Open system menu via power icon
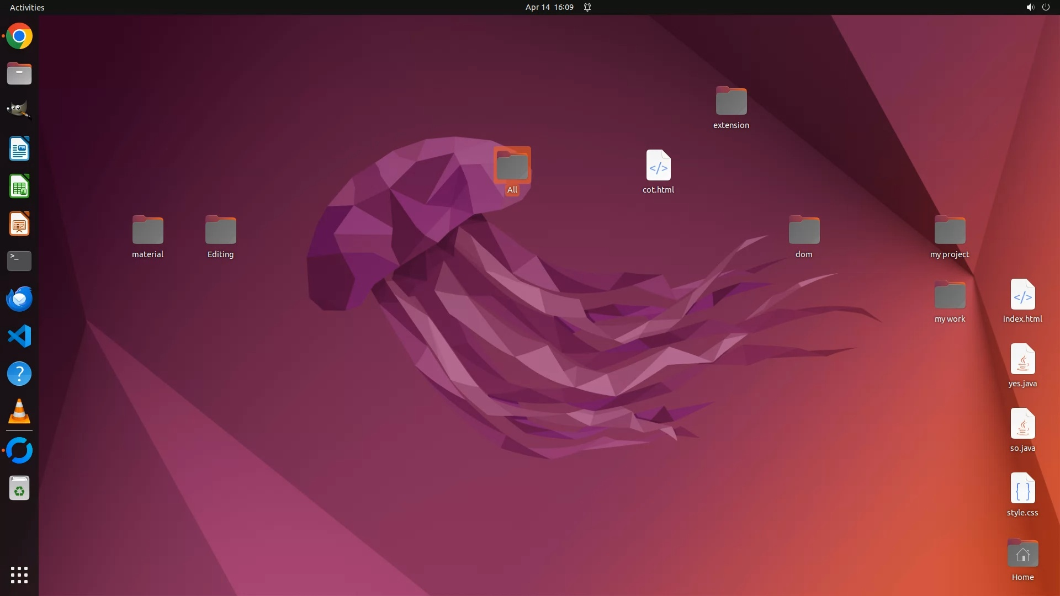Image resolution: width=1060 pixels, height=596 pixels. pyautogui.click(x=1046, y=7)
